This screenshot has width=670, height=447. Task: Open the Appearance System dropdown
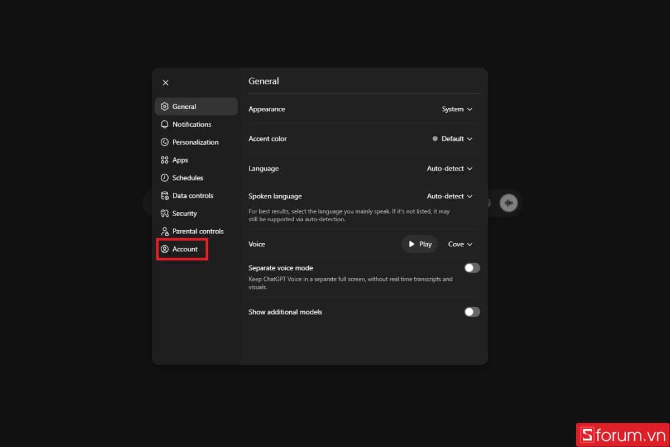point(457,110)
